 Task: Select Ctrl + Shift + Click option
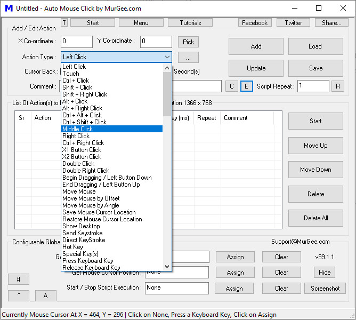coord(112,122)
